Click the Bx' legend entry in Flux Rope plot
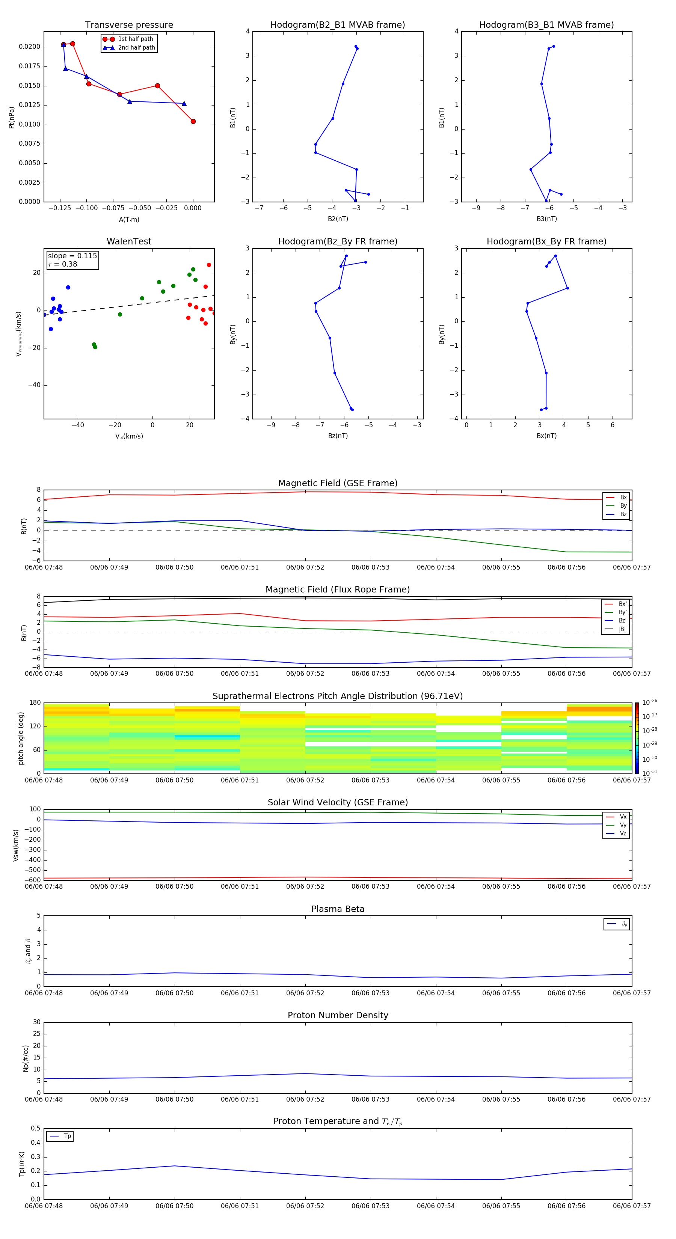Screen dimensions: 676x1239 616,604
